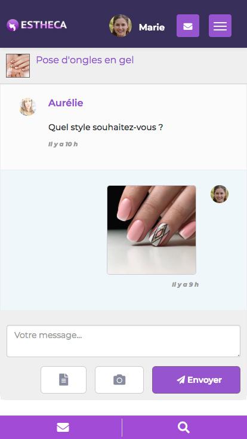The height and width of the screenshot is (439, 247).
Task: Open Aurélie's profile name link
Action: tap(66, 103)
